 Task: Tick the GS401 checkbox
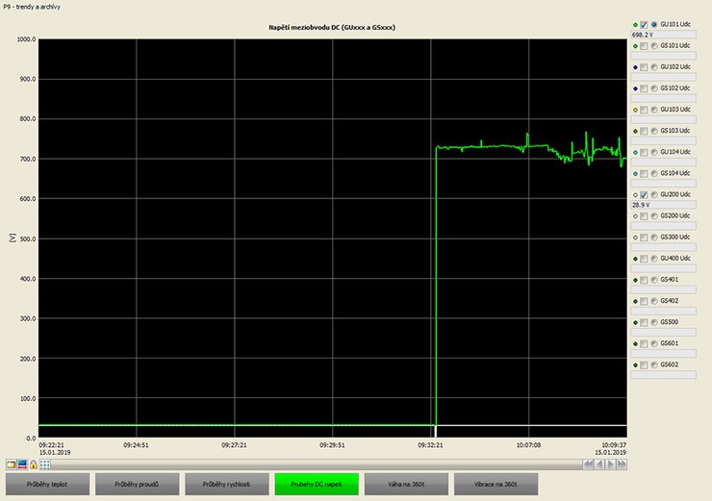tap(644, 281)
